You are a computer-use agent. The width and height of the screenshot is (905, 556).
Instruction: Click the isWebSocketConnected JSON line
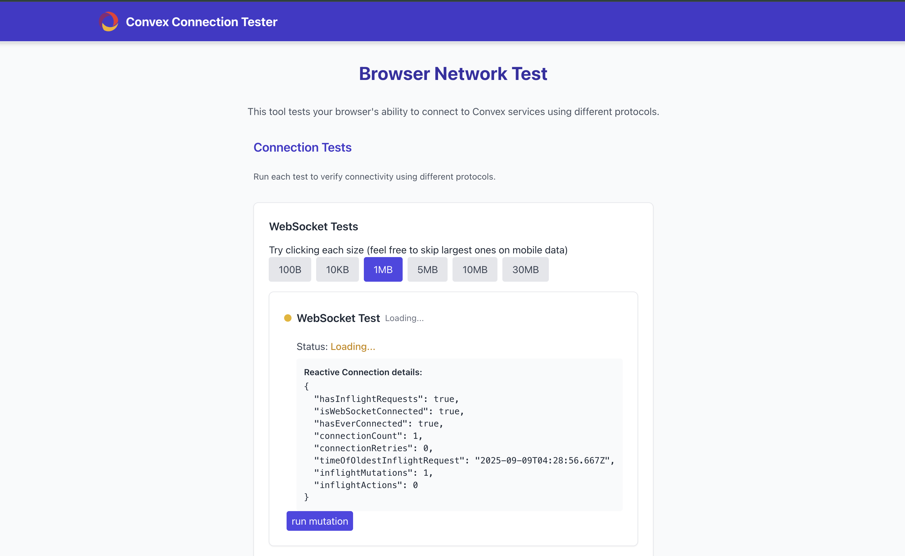pyautogui.click(x=389, y=411)
